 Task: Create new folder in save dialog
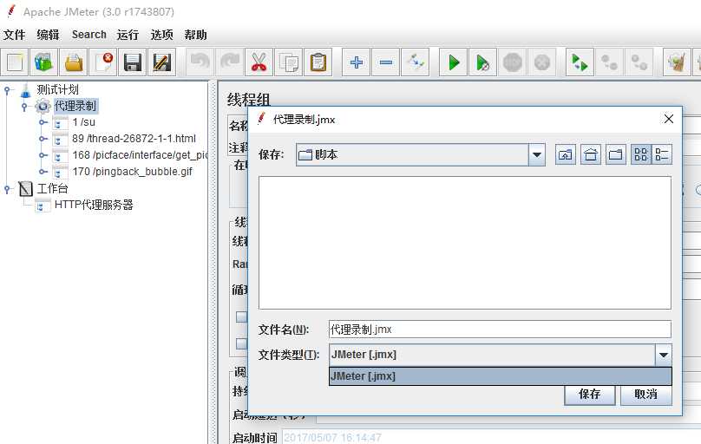point(616,154)
